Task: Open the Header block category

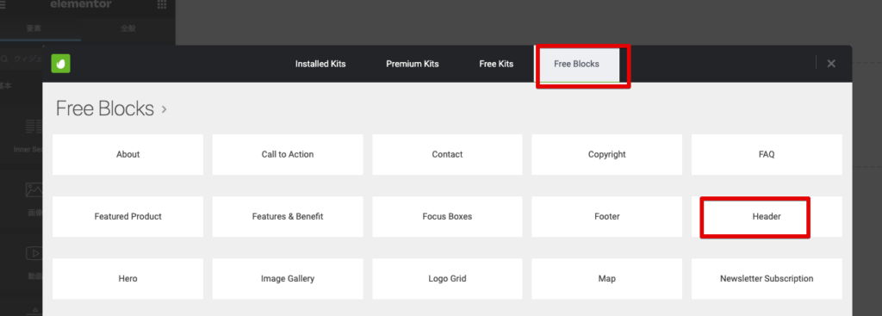Action: click(767, 216)
